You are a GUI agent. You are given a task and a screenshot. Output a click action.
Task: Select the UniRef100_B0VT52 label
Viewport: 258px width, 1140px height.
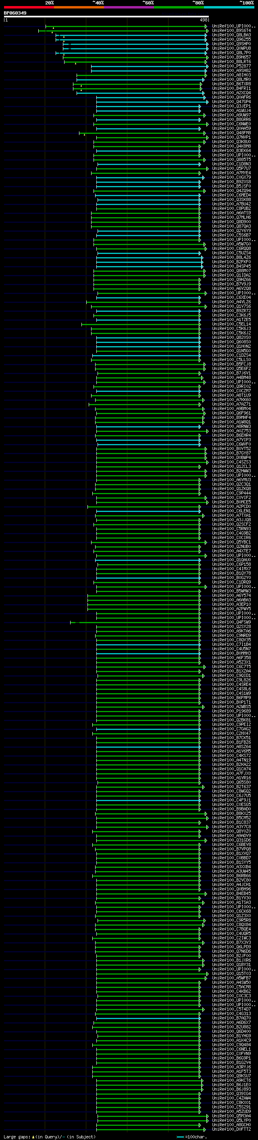231,449
